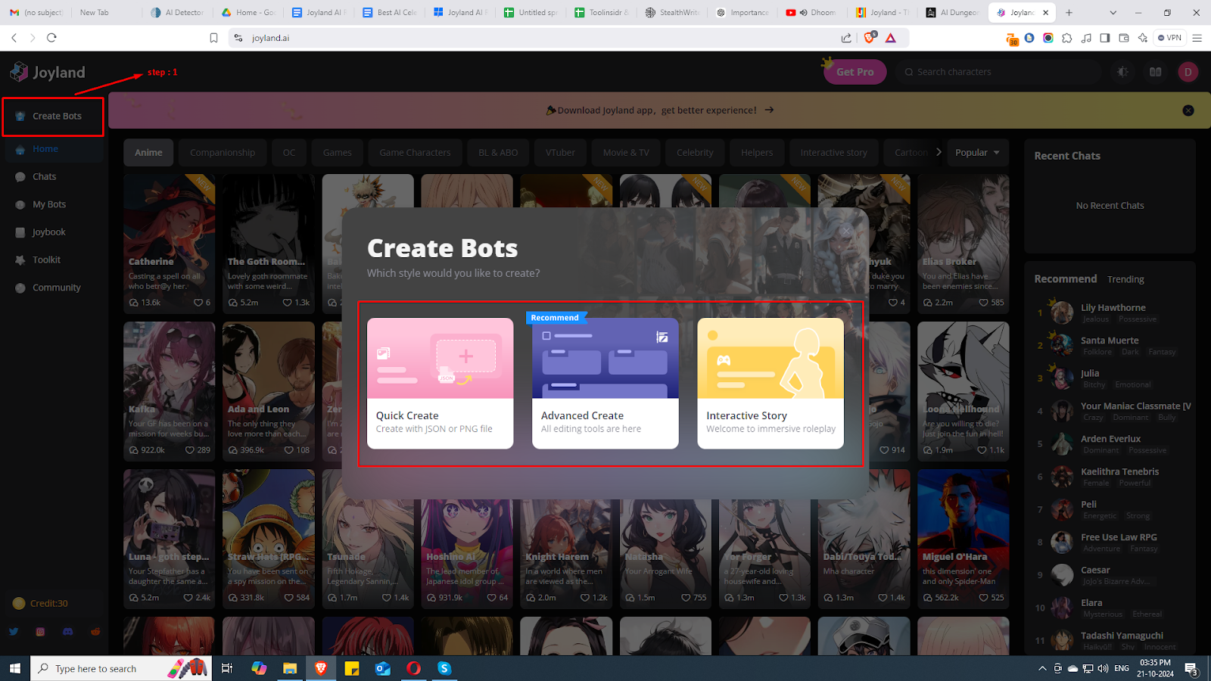
Task: Open Outlook from the taskbar
Action: [382, 668]
